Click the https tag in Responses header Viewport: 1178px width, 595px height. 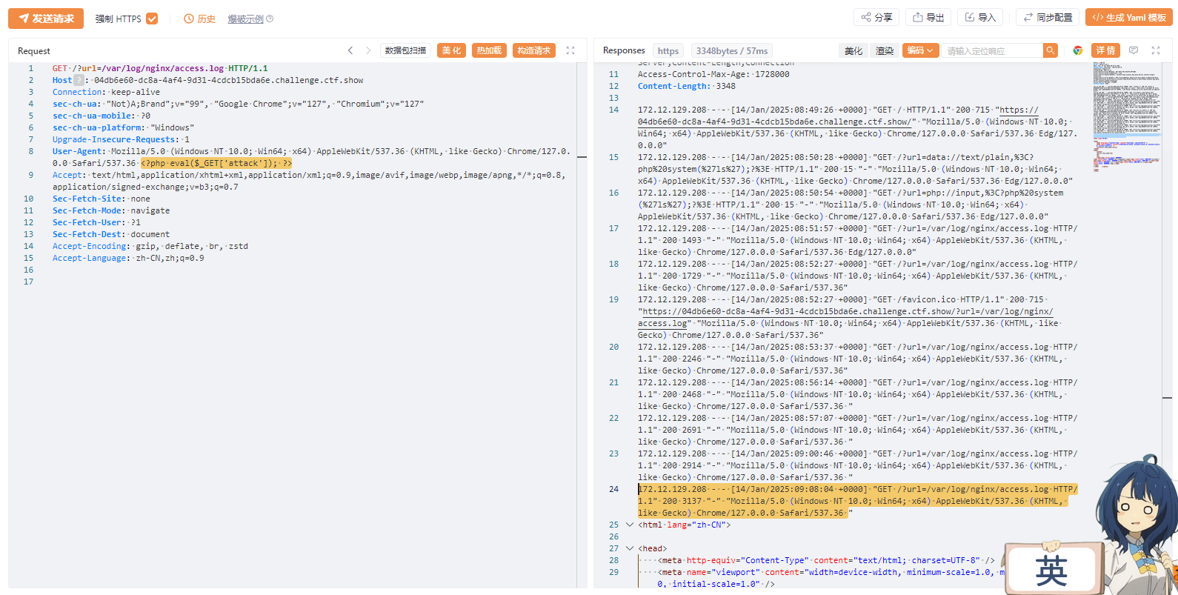(668, 50)
